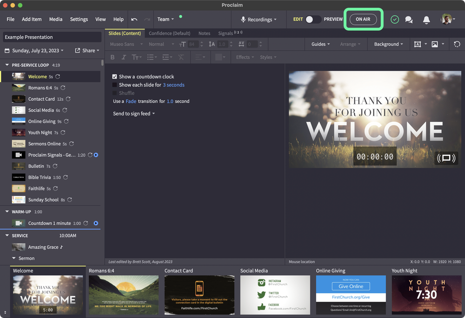465x318 pixels.
Task: Click play icon on Proclaim Signals item
Action: tap(96, 155)
